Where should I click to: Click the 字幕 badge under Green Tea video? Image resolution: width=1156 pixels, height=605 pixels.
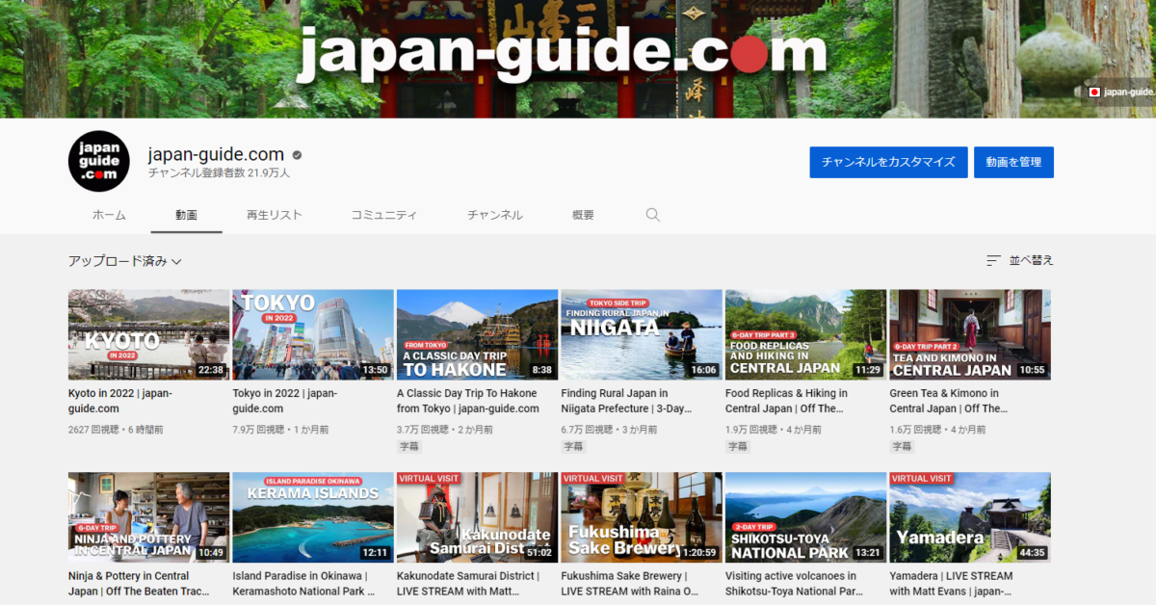[902, 447]
